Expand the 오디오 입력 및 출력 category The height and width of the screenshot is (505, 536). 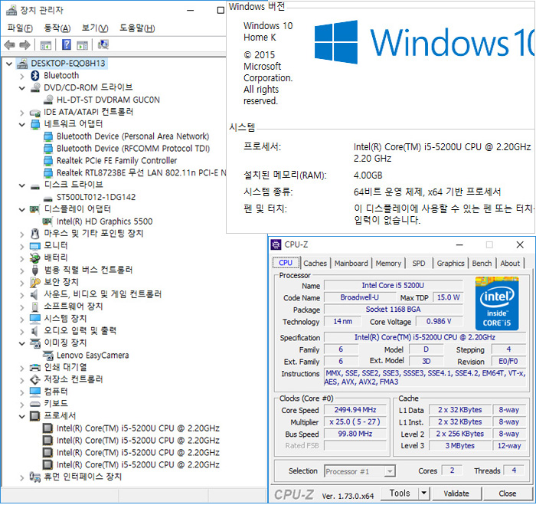[x=22, y=332]
